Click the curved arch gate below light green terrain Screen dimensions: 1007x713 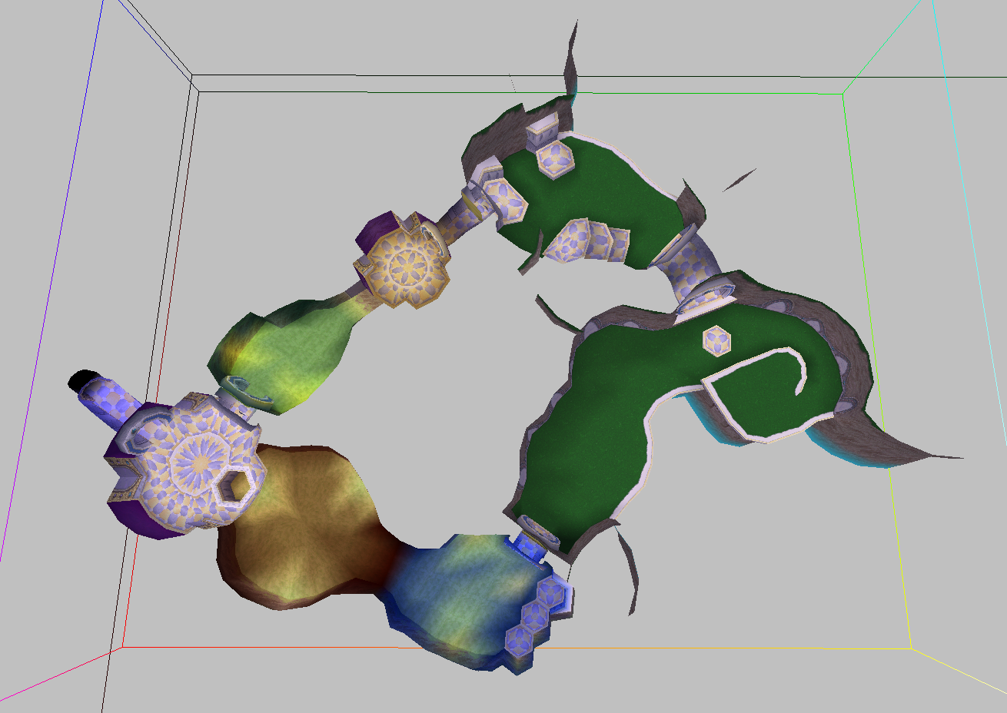pos(248,390)
